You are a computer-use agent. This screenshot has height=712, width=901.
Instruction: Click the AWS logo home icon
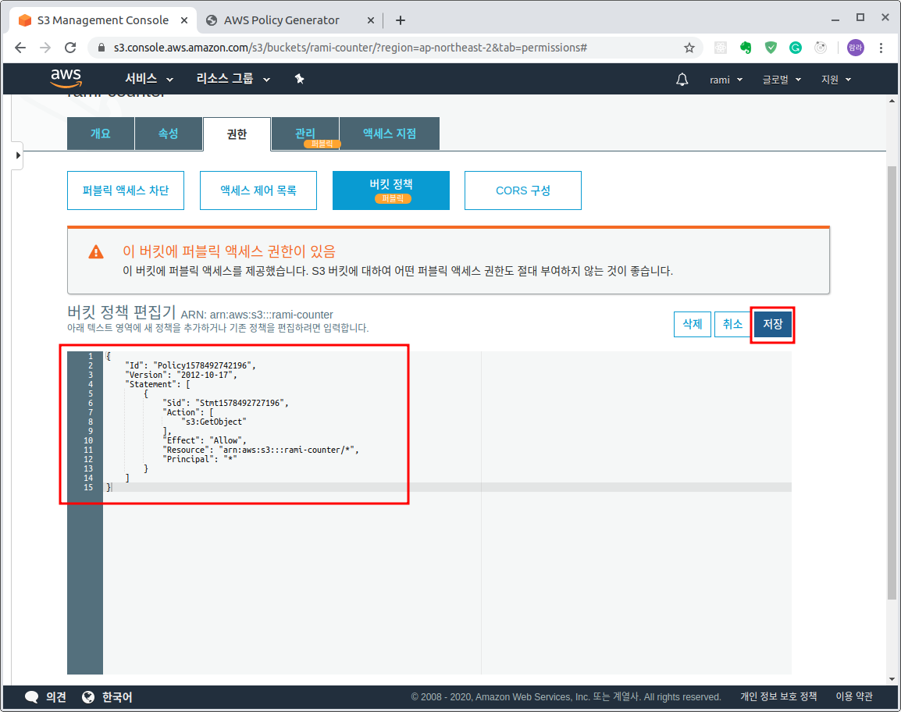(x=66, y=78)
